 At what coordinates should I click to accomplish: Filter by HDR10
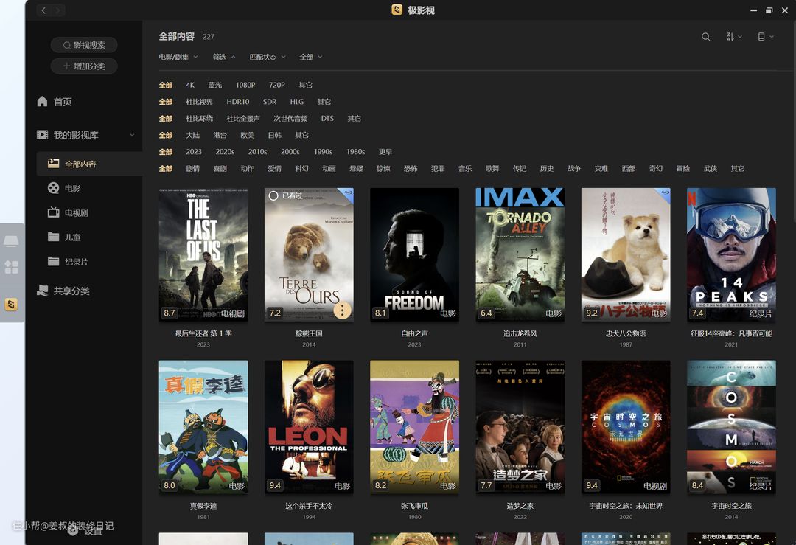pyautogui.click(x=237, y=102)
